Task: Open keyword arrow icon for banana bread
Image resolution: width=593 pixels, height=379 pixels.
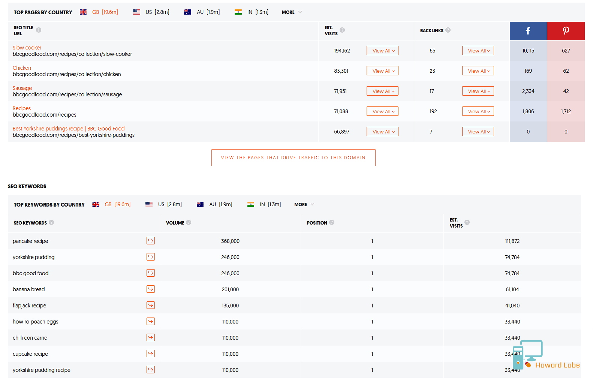Action: 151,289
